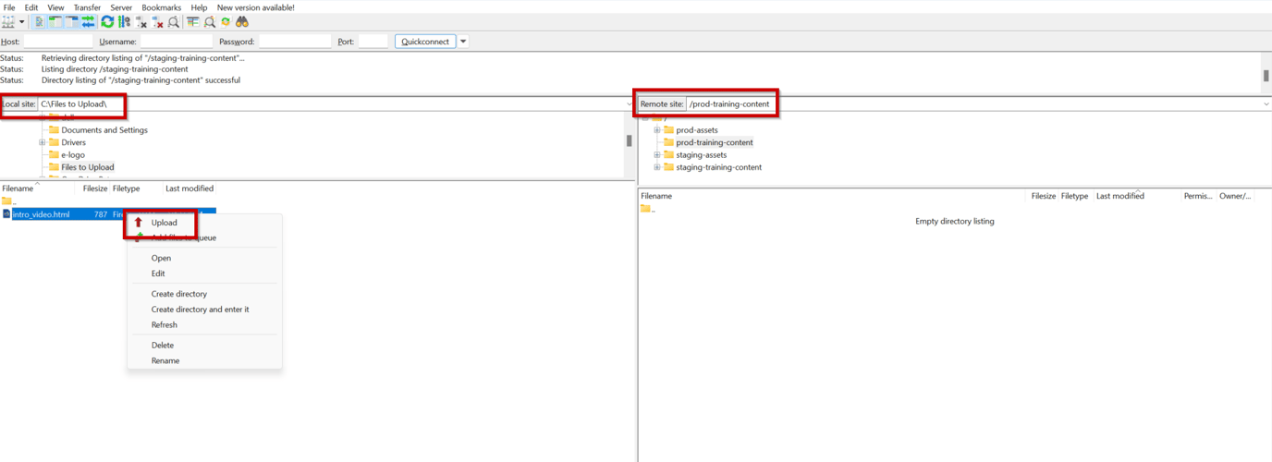Viewport: 1272px width, 462px height.
Task: Select the e-logo folder in local tree
Action: point(73,155)
